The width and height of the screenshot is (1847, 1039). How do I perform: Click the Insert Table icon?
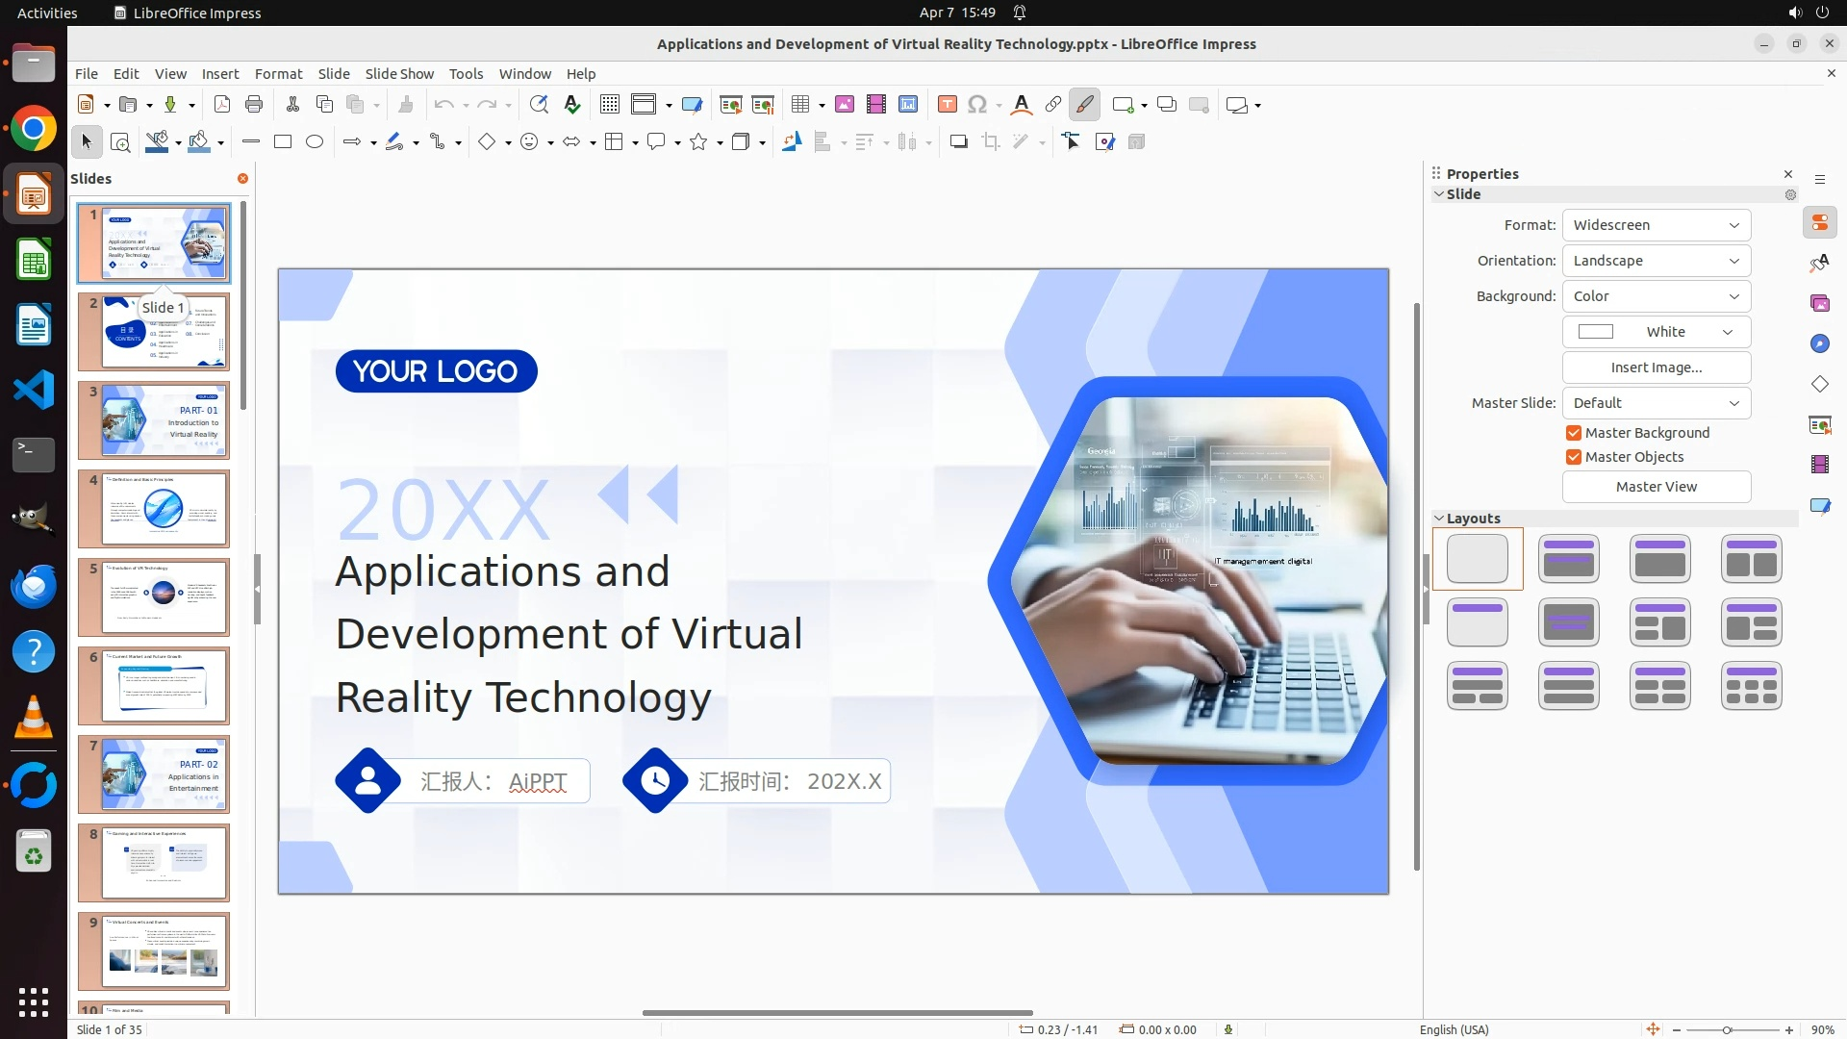point(799,104)
